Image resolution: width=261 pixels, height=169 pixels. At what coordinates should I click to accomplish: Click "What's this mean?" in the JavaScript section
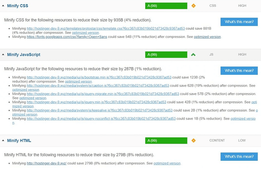click(x=239, y=71)
